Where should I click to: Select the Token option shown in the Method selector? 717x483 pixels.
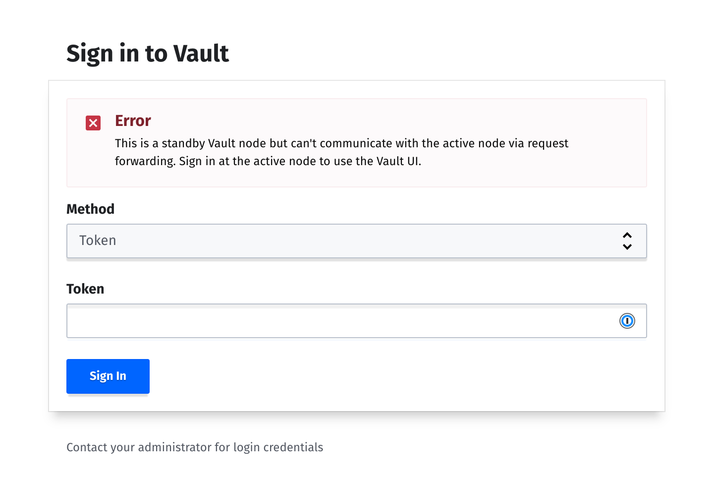click(x=98, y=241)
